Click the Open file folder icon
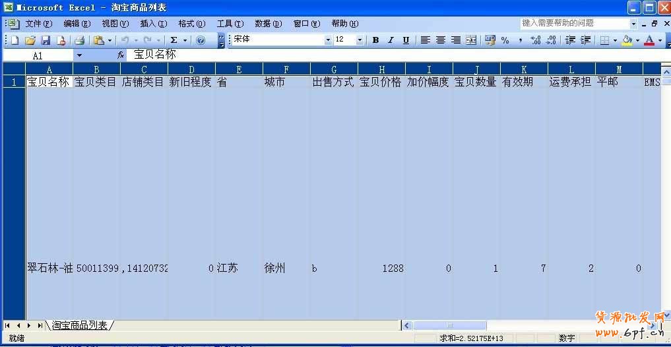The width and height of the screenshot is (671, 347). click(30, 40)
